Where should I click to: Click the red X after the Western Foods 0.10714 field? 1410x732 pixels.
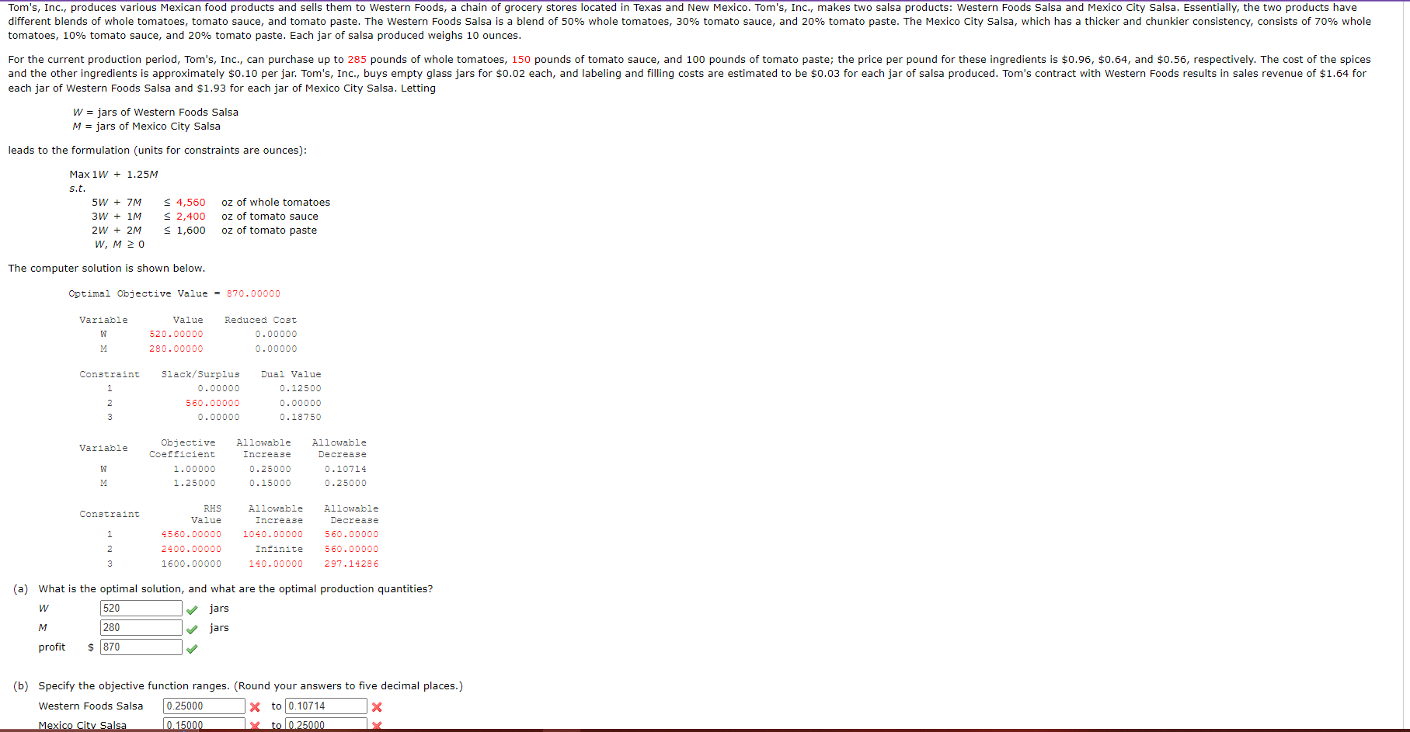tap(377, 707)
